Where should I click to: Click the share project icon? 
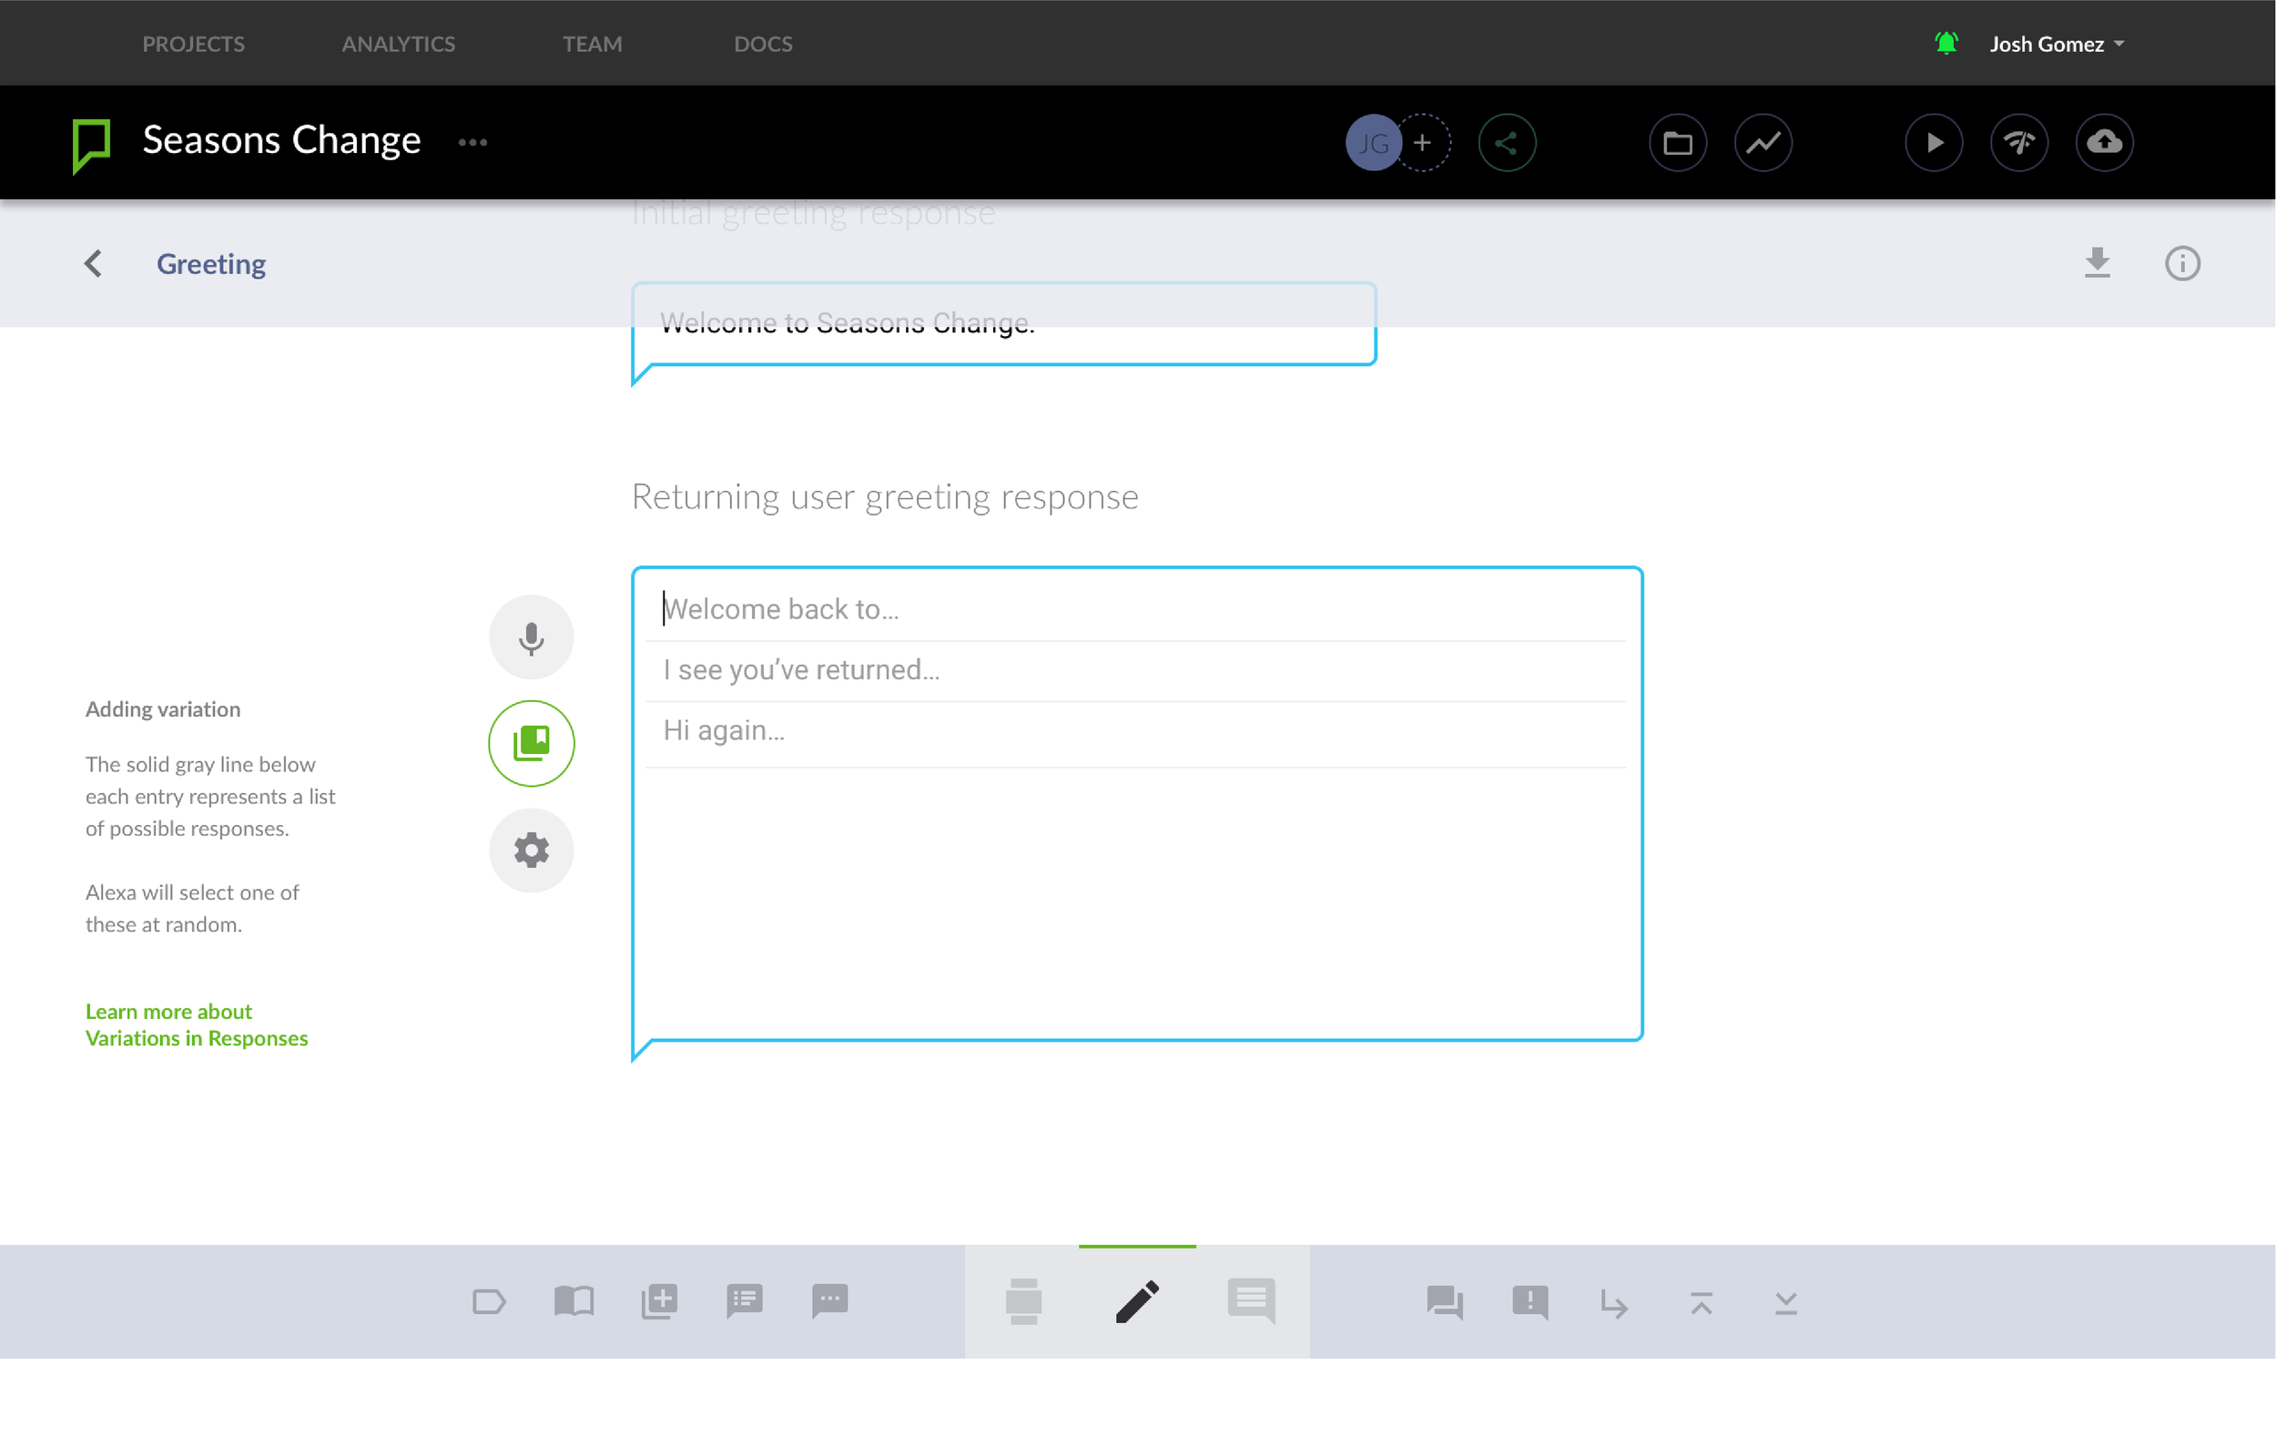1507,143
